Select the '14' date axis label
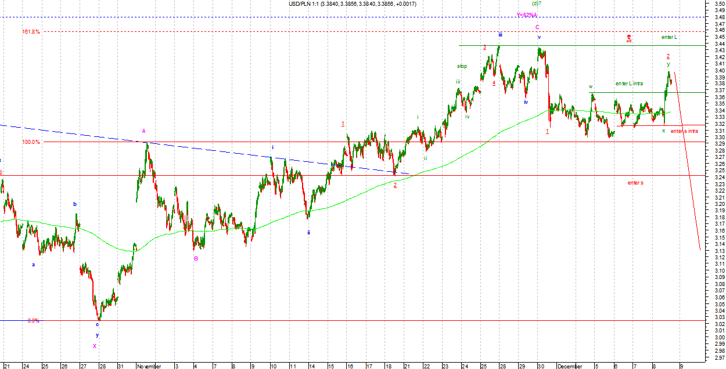The width and height of the screenshot is (726, 369). (x=311, y=366)
